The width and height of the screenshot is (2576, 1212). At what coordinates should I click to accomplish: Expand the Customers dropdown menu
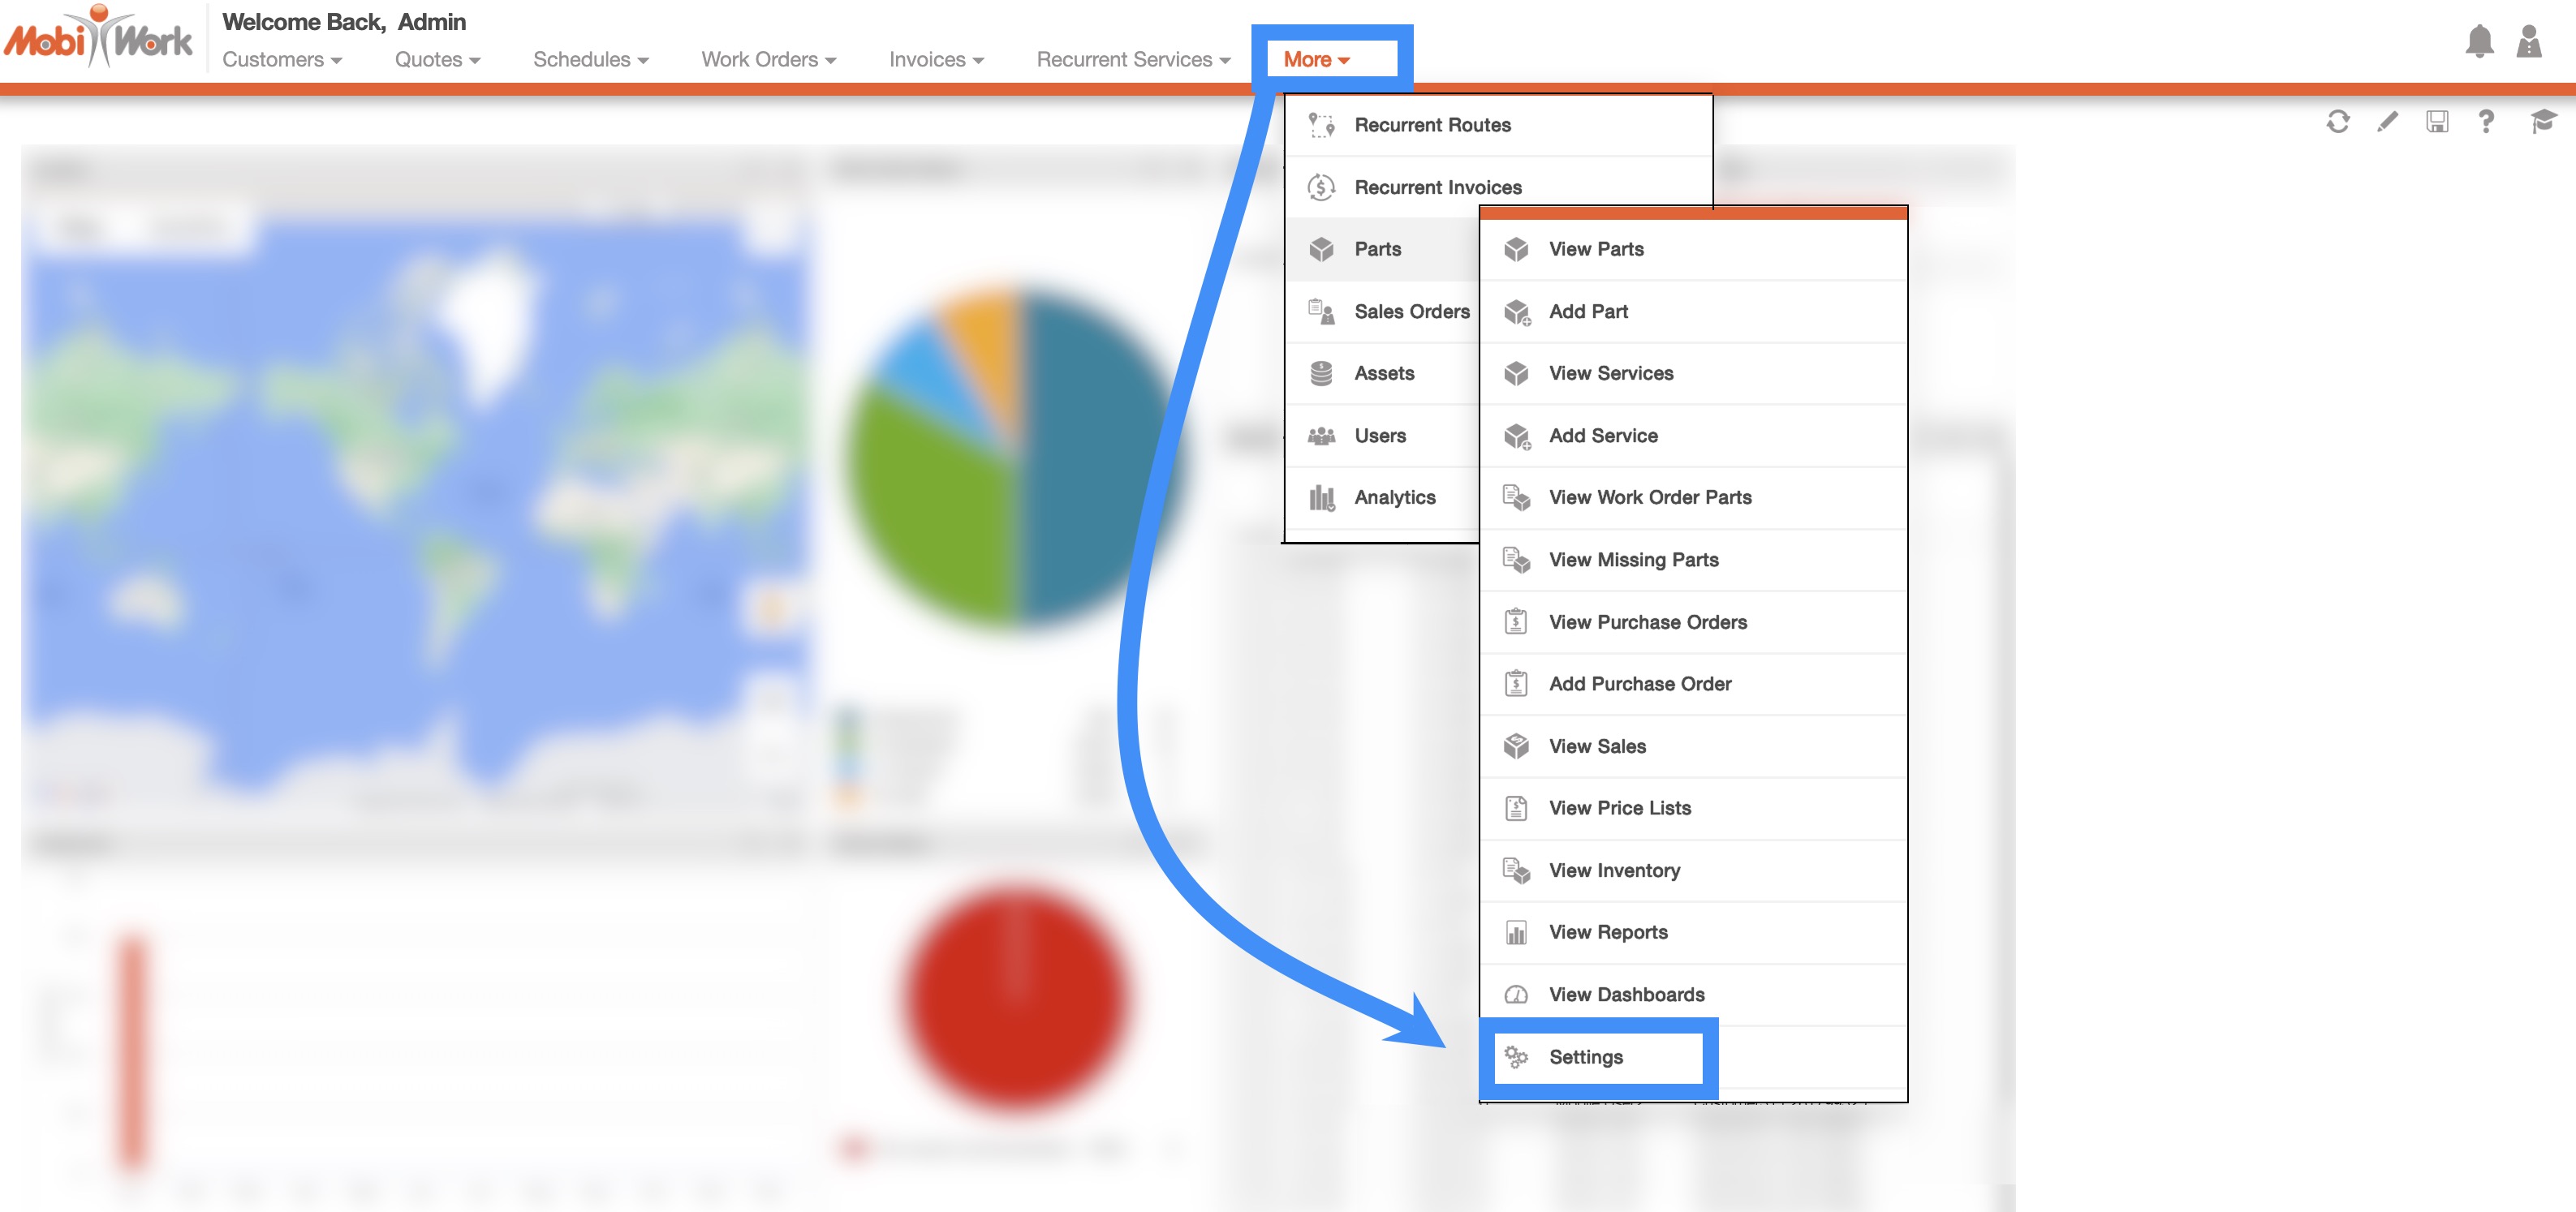[x=282, y=60]
